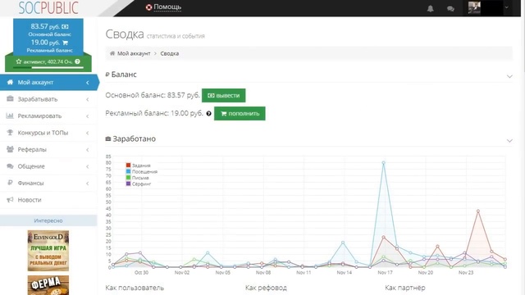525x295 pixels.
Task: Expand the Зарабатывать chevron
Action: point(88,99)
